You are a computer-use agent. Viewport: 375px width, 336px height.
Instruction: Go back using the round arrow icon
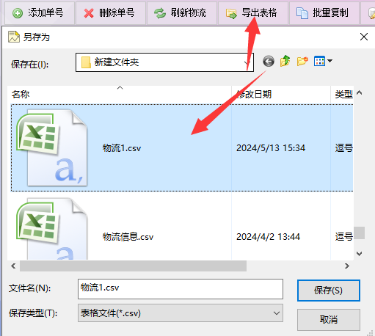(269, 61)
